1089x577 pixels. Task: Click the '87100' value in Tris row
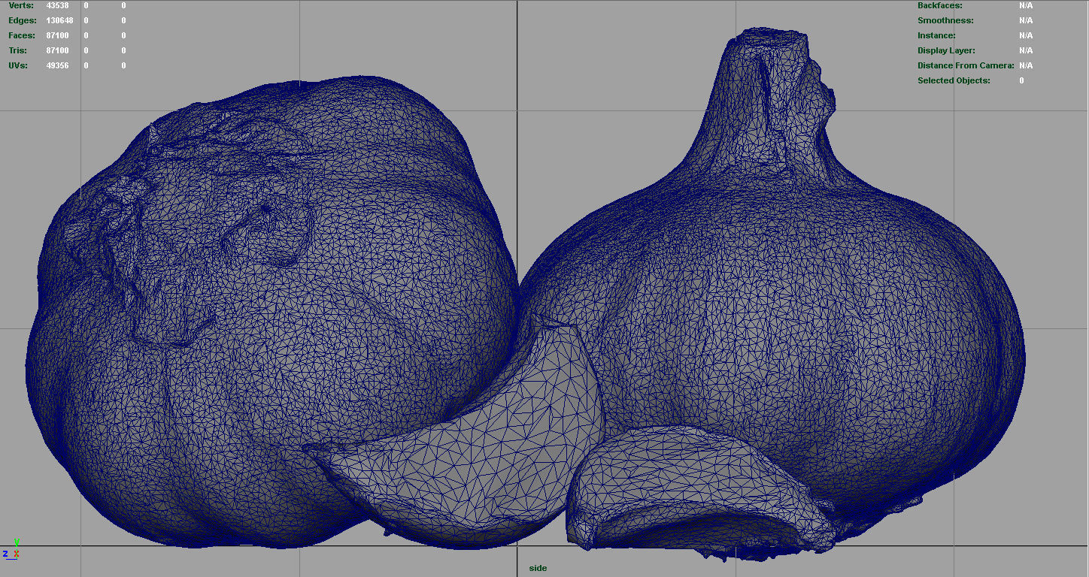pos(57,50)
